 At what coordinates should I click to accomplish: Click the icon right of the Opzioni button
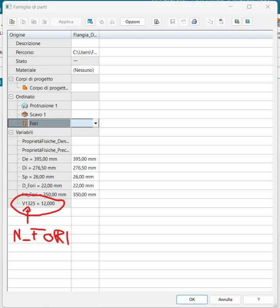[x=157, y=22]
